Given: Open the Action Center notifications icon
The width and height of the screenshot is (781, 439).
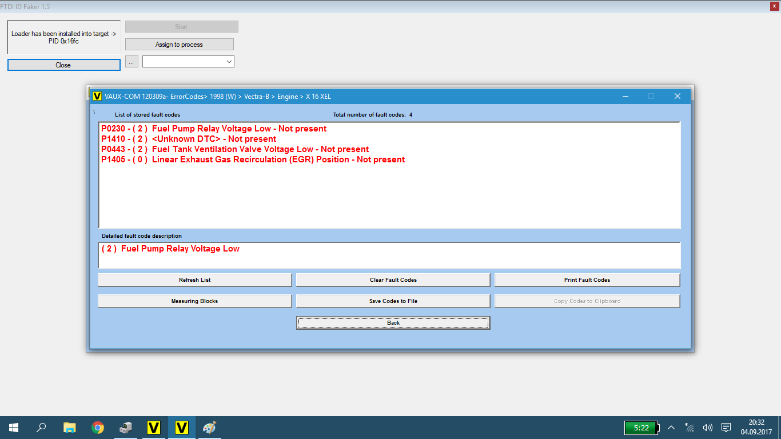Looking at the screenshot, I should tap(726, 428).
